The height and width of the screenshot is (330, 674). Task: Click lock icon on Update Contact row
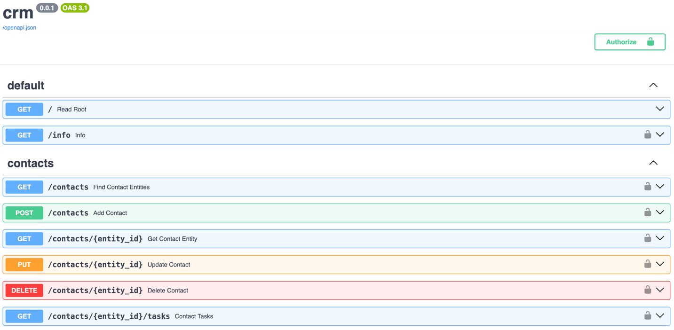pos(648,264)
